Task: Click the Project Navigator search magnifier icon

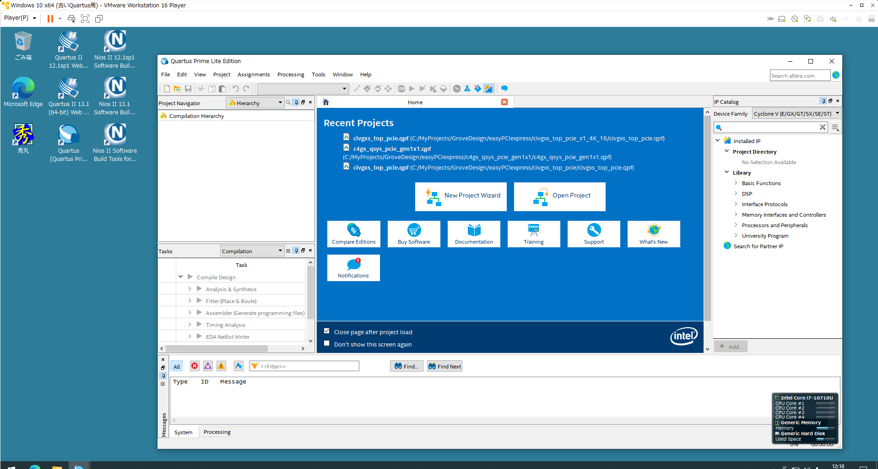Action: click(x=288, y=102)
